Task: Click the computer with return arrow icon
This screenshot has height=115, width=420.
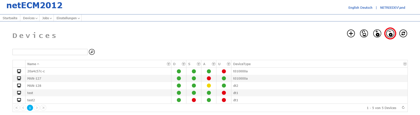Action: (x=364, y=33)
